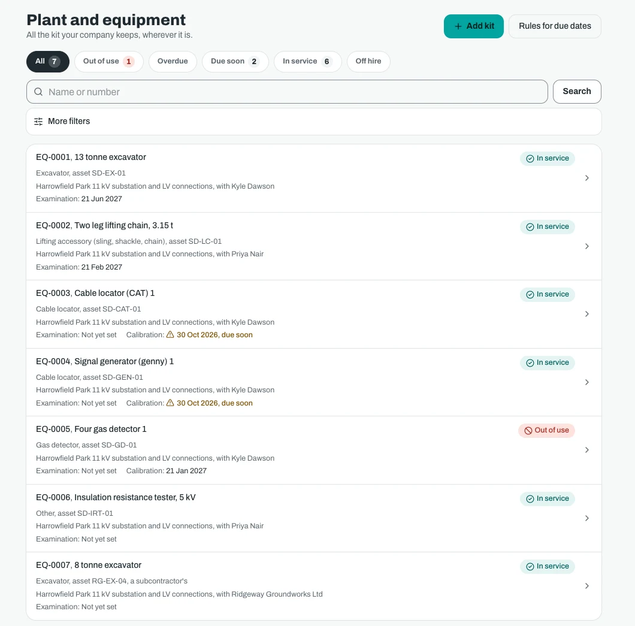Open EQ-0006 insulation tester via chevron arrow
This screenshot has height=626, width=635.
(x=587, y=518)
